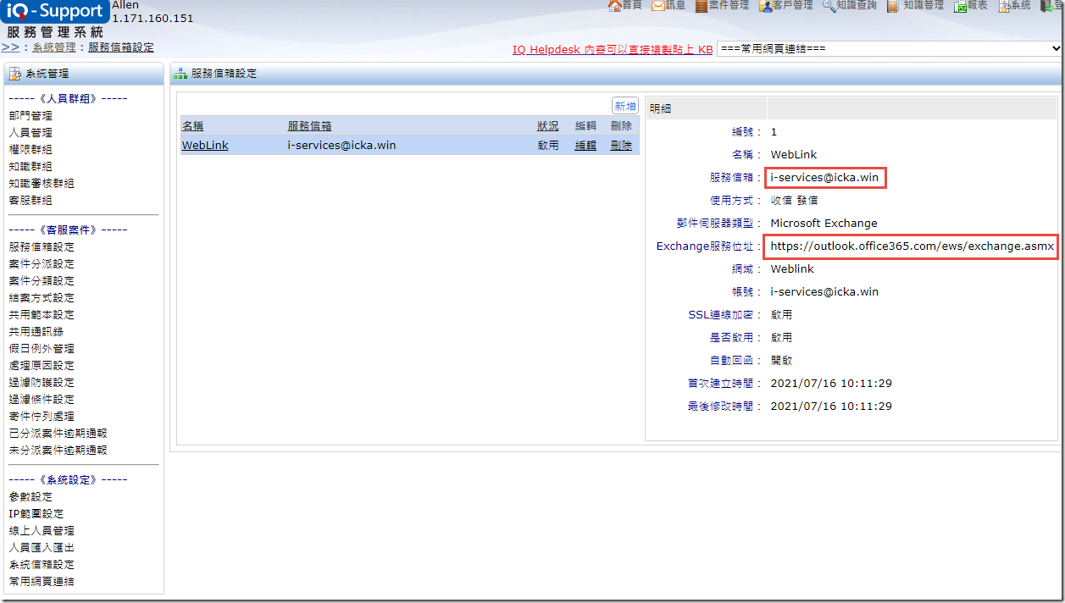This screenshot has width=1065, height=603.
Task: Click the 報表 report icon
Action: (x=961, y=6)
